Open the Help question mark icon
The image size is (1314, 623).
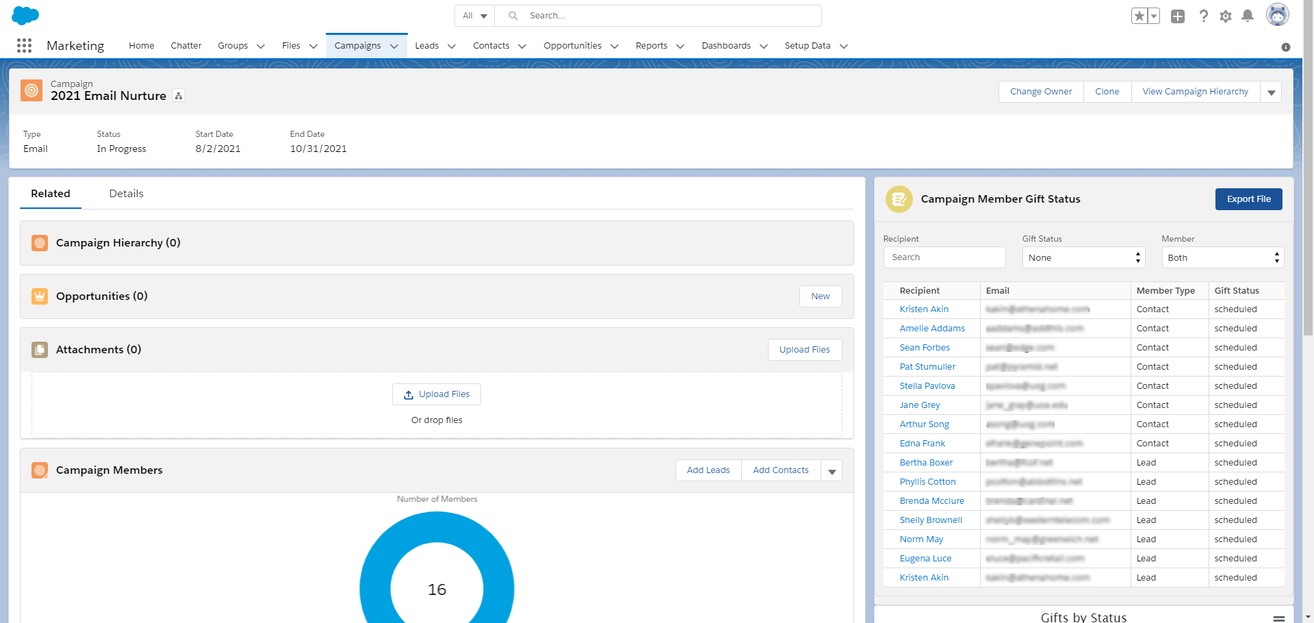click(x=1203, y=16)
